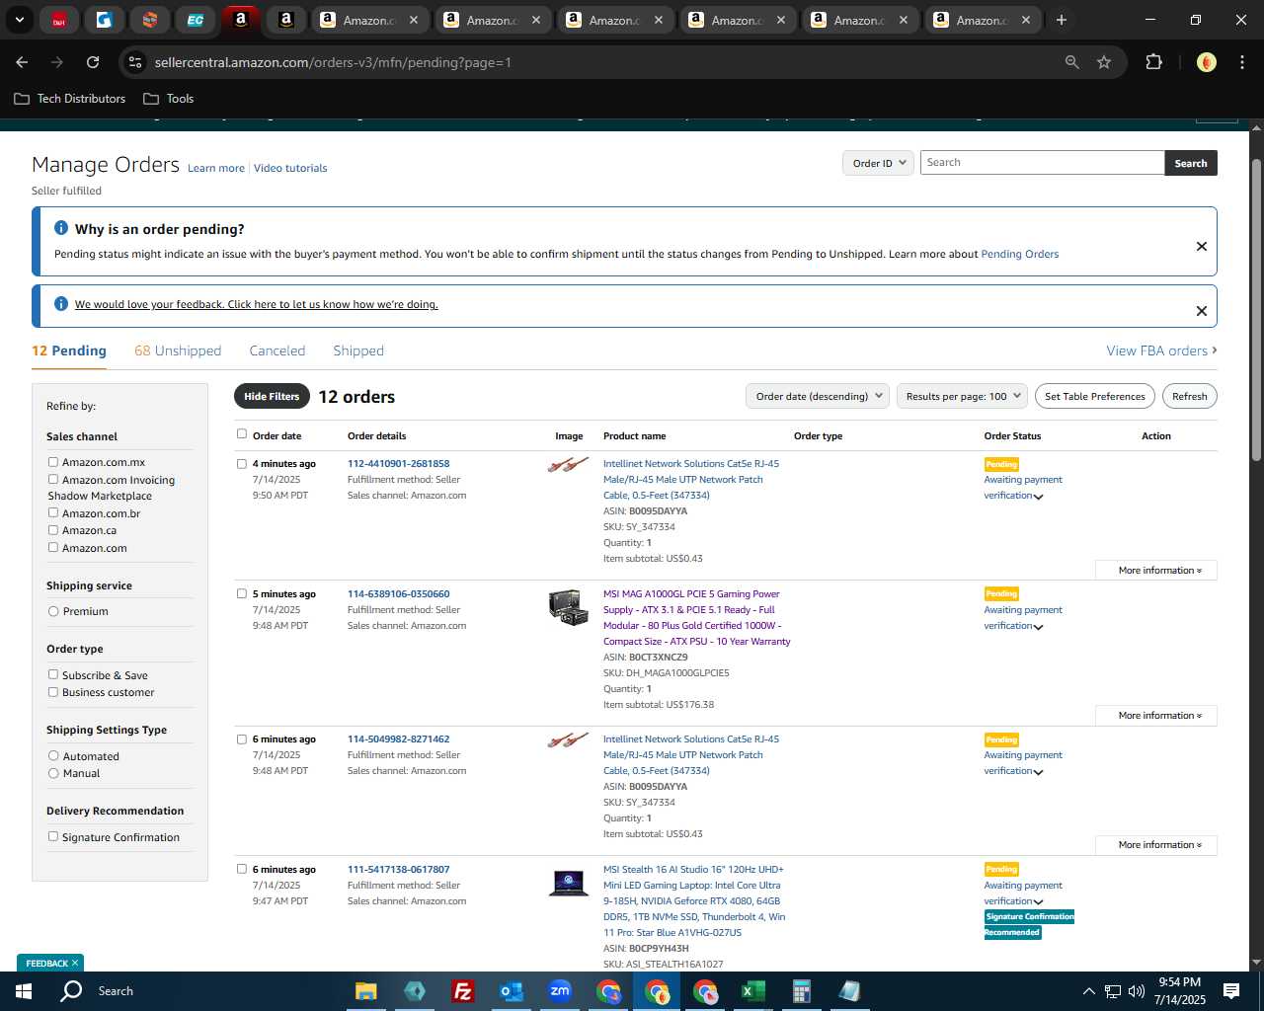This screenshot has height=1011, width=1264.
Task: Open the Tech Distributors bookmark folder
Action: click(x=70, y=99)
